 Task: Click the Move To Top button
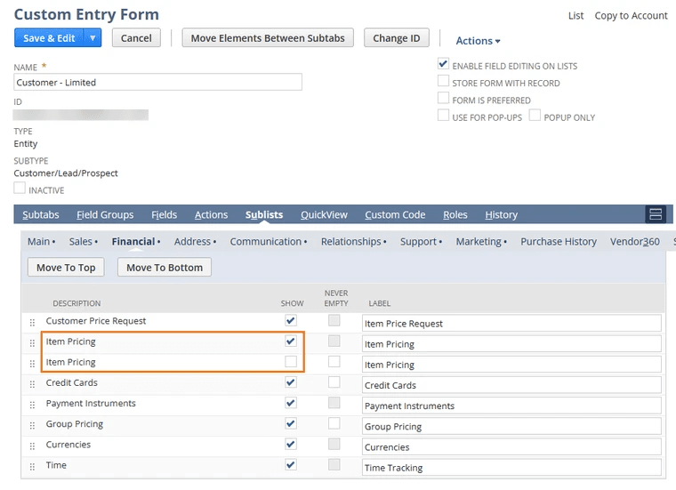coord(66,267)
